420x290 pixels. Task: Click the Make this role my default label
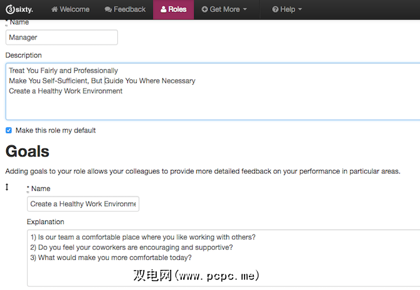tap(55, 131)
